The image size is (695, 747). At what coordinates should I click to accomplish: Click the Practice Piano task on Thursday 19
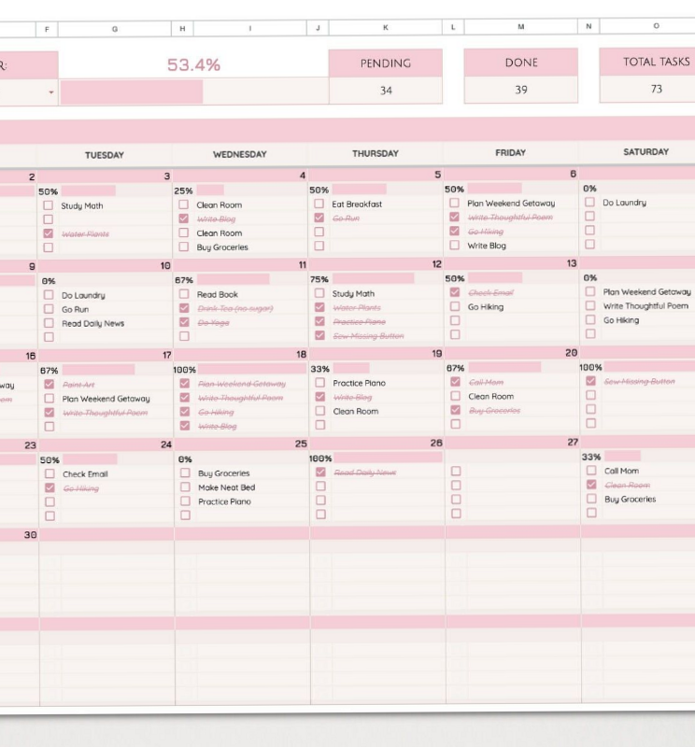coord(359,383)
